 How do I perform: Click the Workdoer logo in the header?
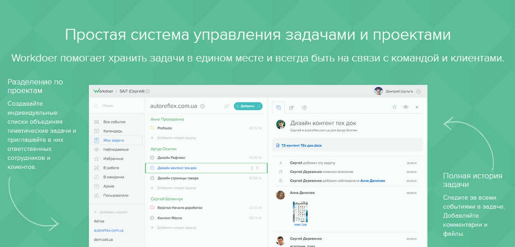coord(103,91)
